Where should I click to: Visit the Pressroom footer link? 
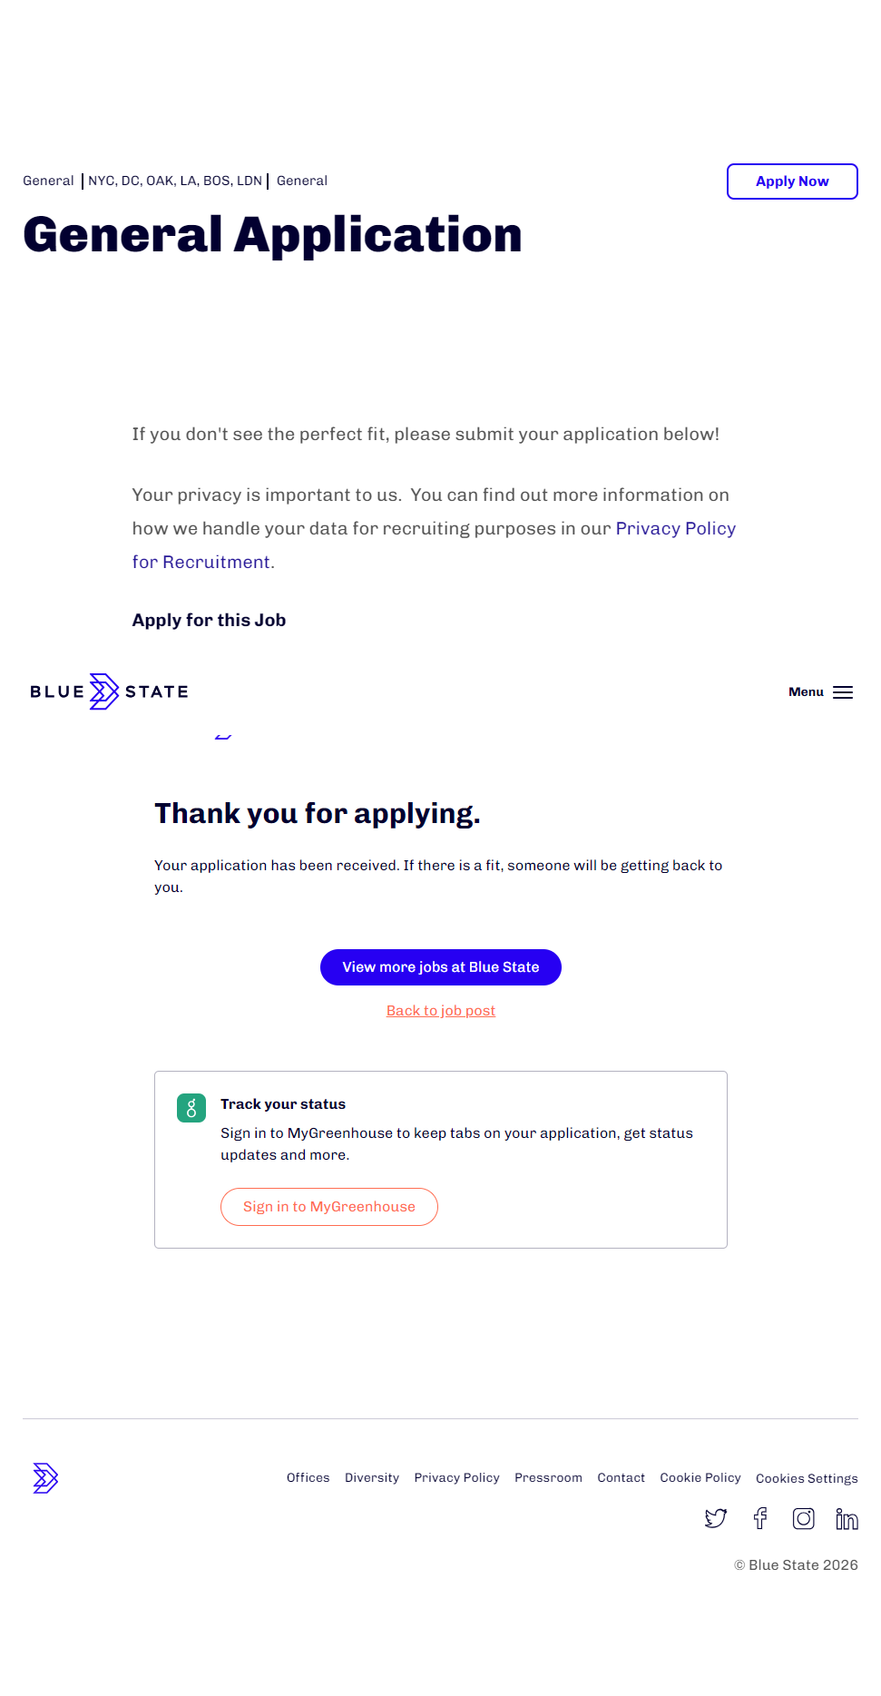[x=548, y=1478]
